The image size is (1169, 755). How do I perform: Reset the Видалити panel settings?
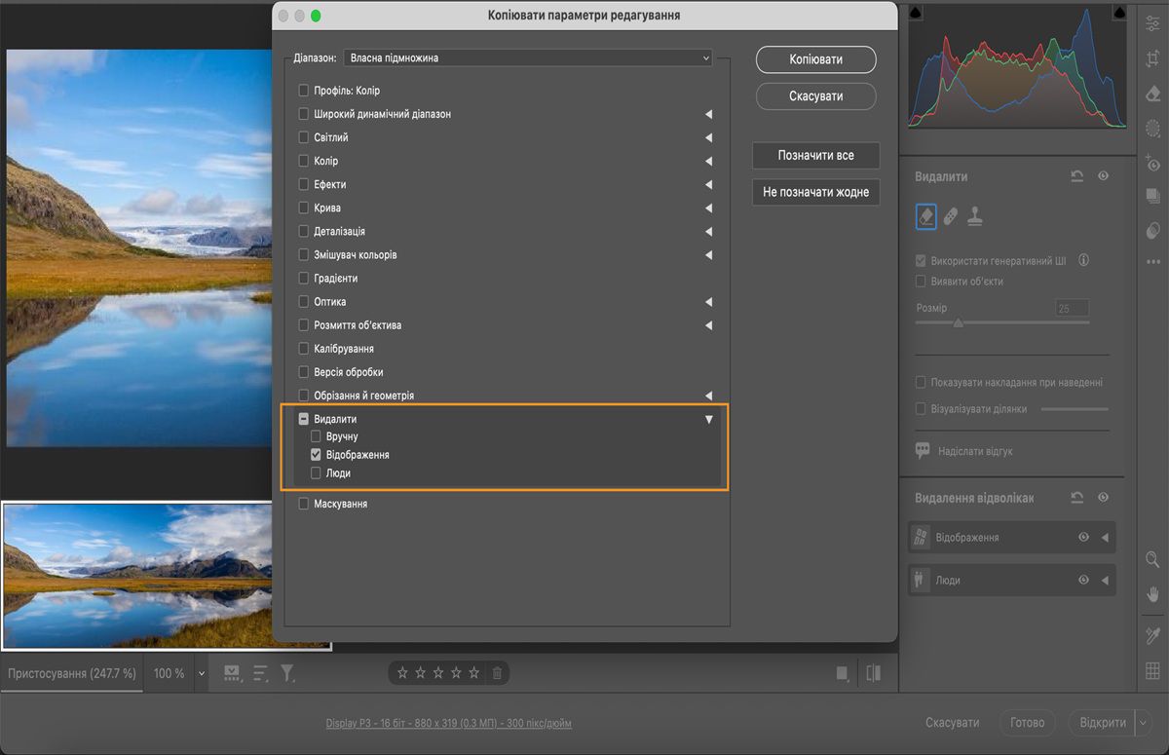coord(1076,176)
